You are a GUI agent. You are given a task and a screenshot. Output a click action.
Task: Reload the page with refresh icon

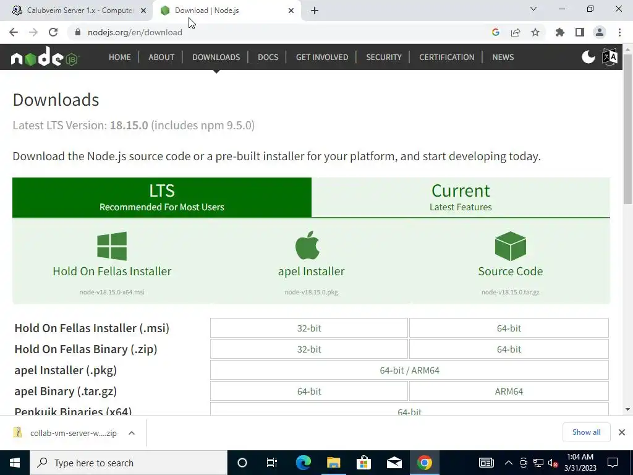(53, 32)
